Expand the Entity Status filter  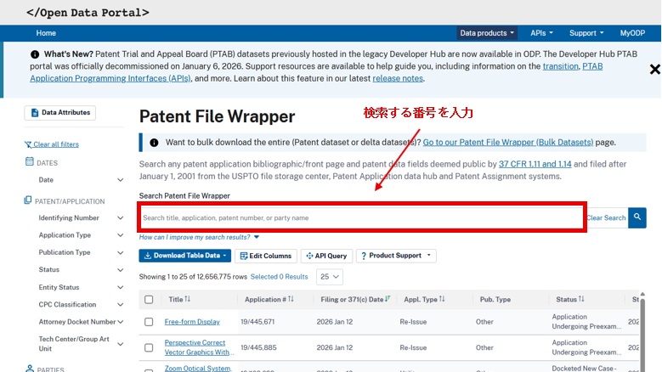click(x=120, y=287)
